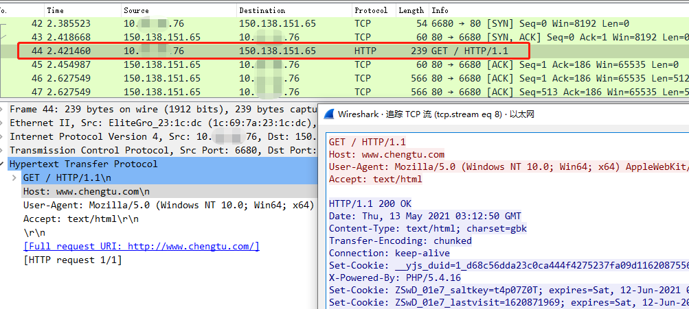The image size is (689, 309).
Task: Select packet 42 SYN row
Action: pyautogui.click(x=275, y=23)
